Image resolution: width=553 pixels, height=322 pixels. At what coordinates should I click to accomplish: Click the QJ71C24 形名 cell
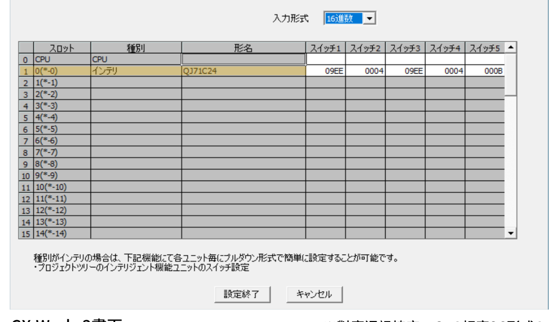tap(243, 71)
